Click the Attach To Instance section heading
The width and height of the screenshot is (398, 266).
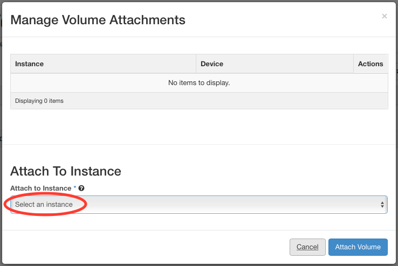click(x=66, y=171)
